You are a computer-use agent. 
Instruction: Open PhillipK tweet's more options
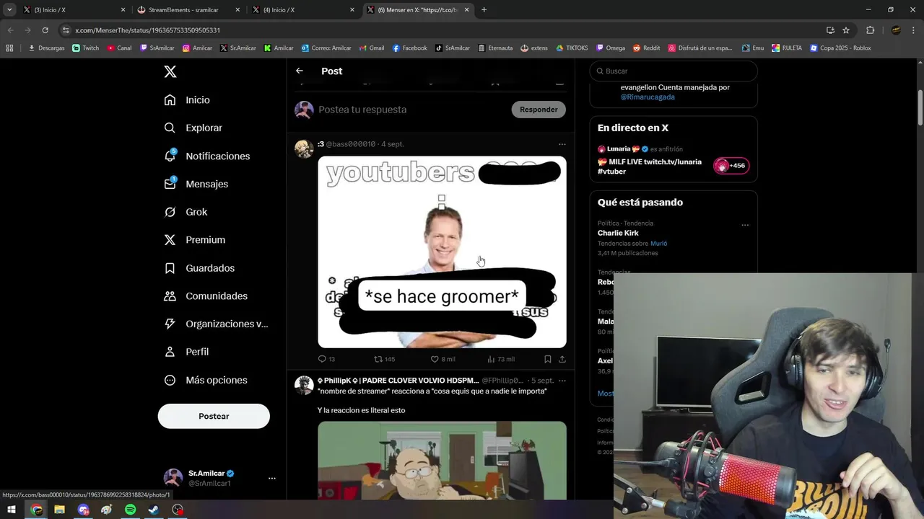562,381
